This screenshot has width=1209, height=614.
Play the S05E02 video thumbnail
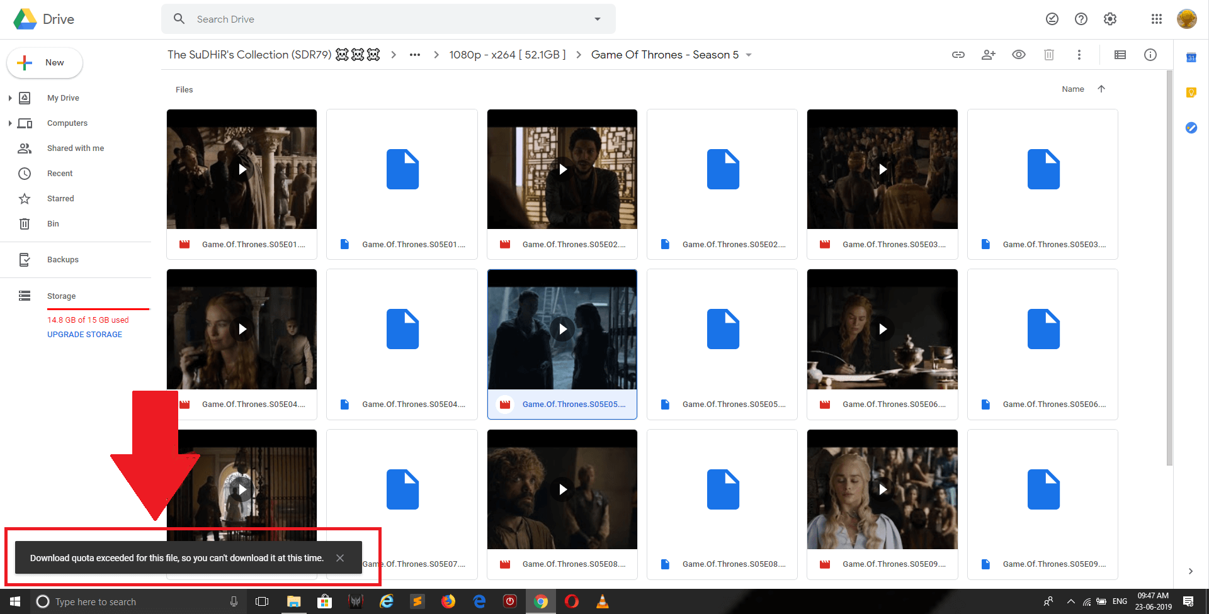tap(562, 169)
